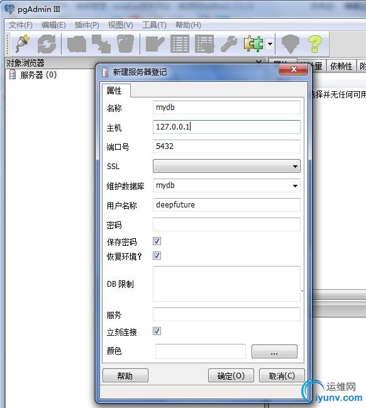Click the 名称 field containing mydb
Screen dimensions: 366x408
226,108
